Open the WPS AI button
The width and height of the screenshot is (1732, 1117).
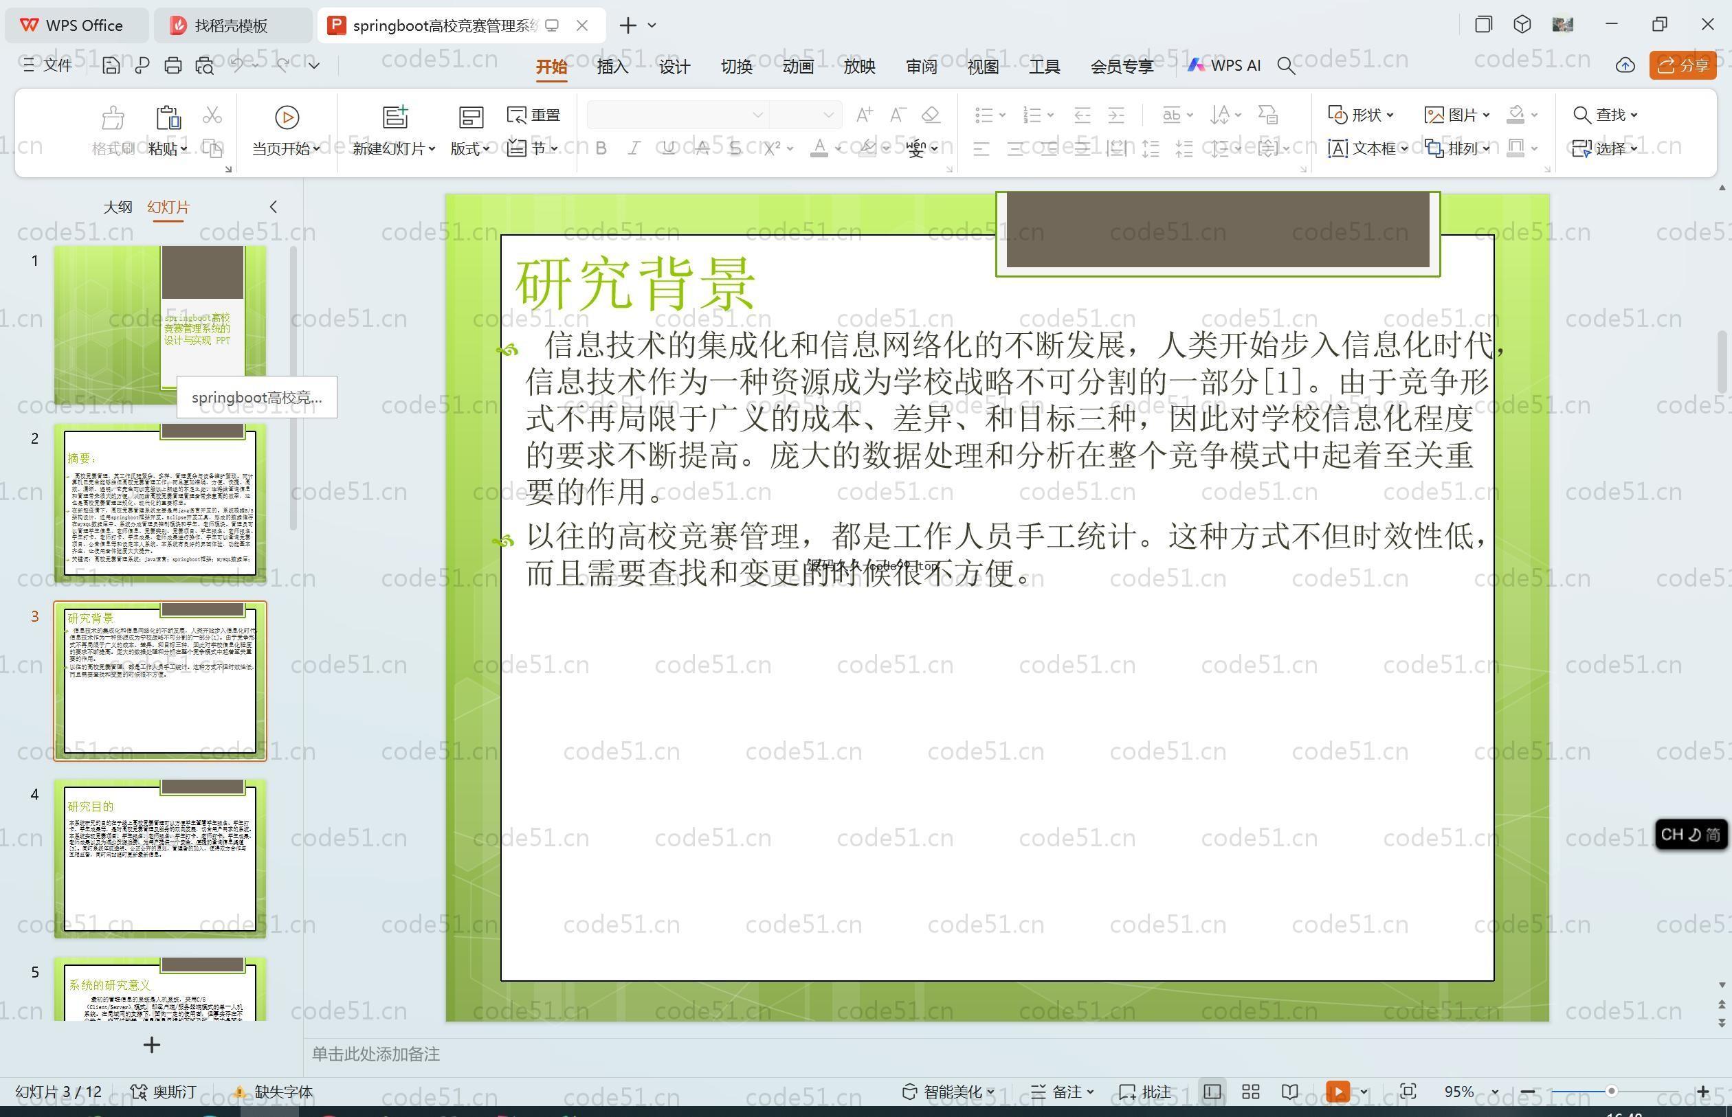pyautogui.click(x=1224, y=65)
